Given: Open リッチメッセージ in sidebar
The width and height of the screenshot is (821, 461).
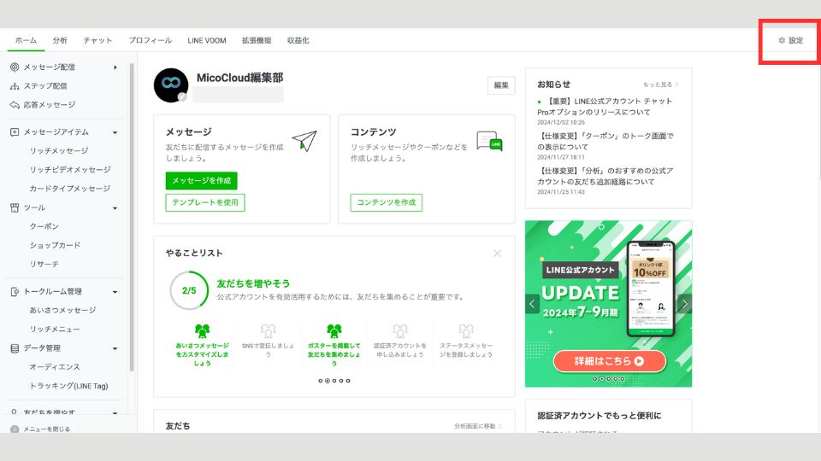Looking at the screenshot, I should click(59, 150).
